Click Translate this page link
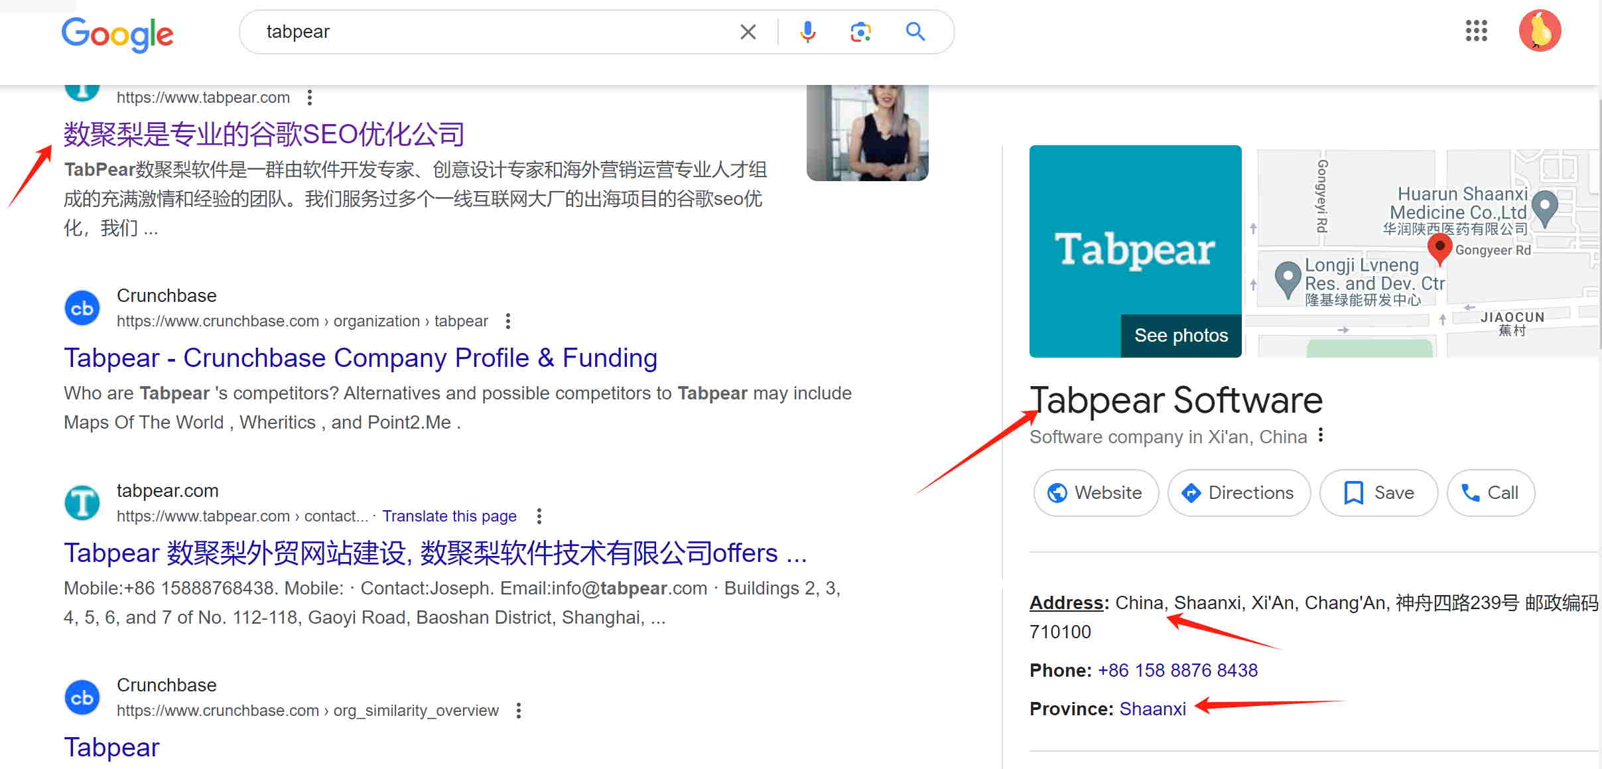Viewport: 1602px width, 769px height. pos(449,516)
